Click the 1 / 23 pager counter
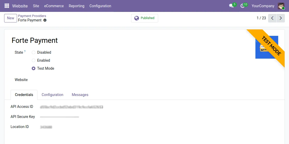Viewport: 289px width, 144px height. (x=261, y=18)
